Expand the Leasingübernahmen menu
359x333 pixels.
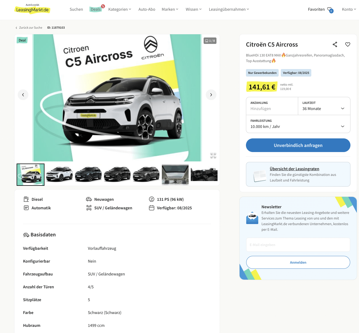point(229,9)
